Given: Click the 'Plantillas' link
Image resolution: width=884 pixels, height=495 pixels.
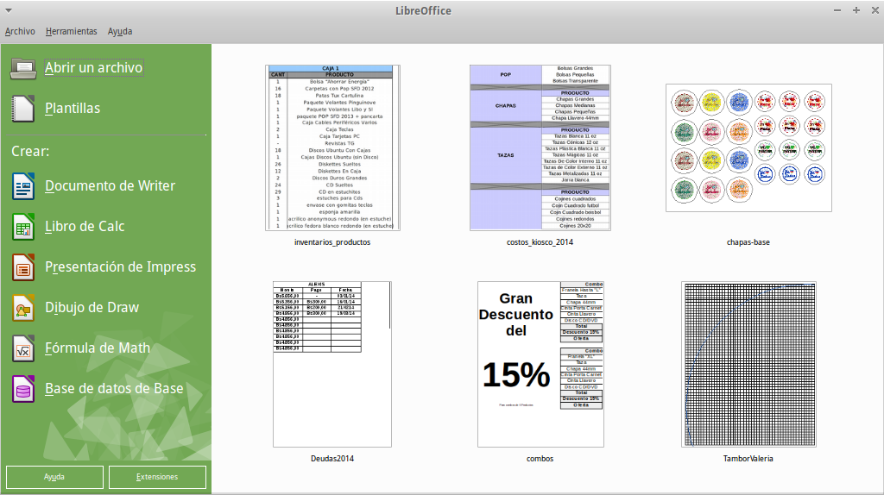Looking at the screenshot, I should click(73, 108).
